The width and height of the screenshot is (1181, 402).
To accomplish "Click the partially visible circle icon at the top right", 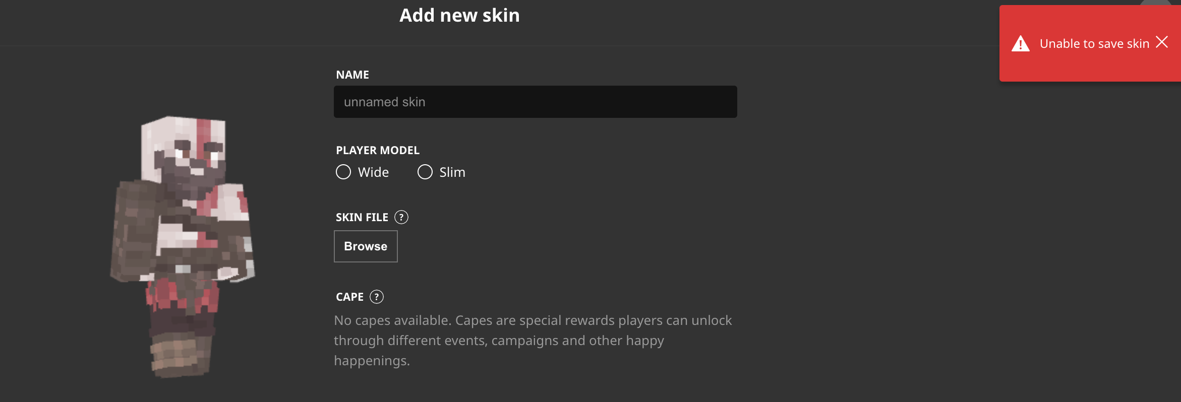I will (1155, 3).
